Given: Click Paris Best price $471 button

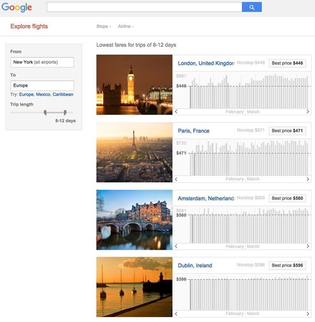Looking at the screenshot, I should tap(287, 131).
